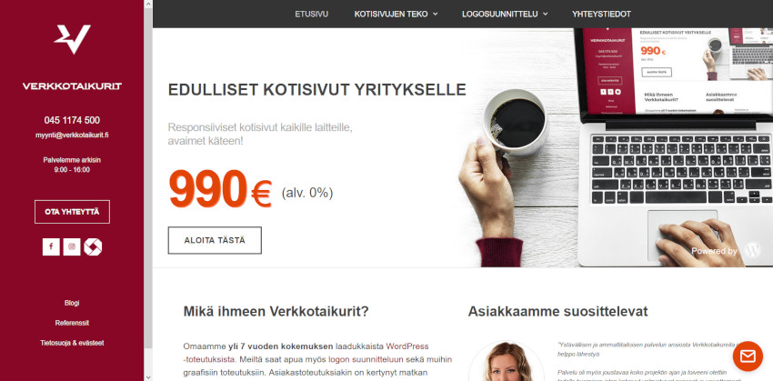Click the Ota yhteyttä button
The image size is (773, 381).
pyautogui.click(x=72, y=212)
